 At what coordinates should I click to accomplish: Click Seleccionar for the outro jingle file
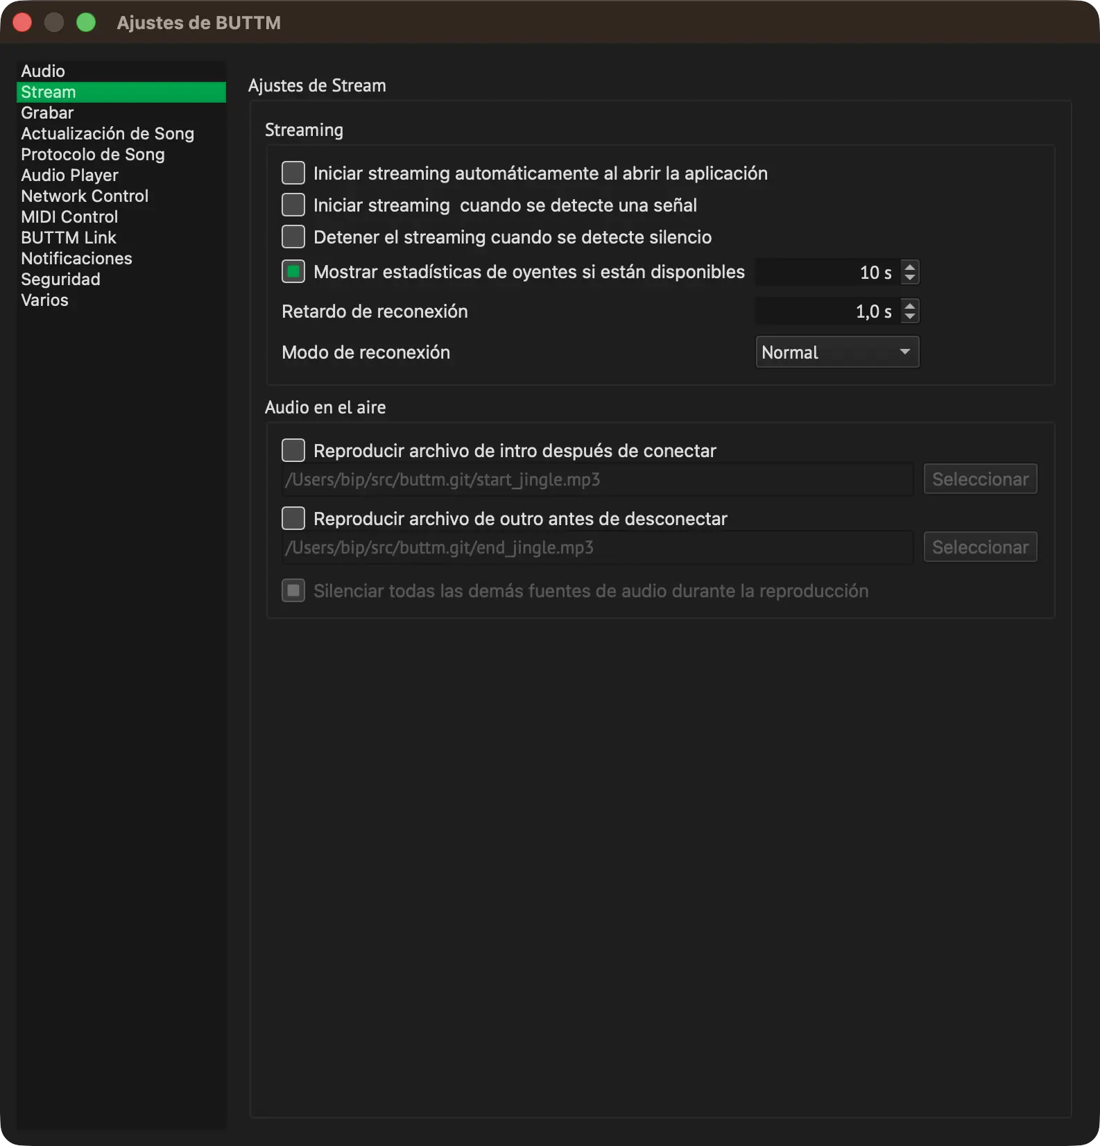pyautogui.click(x=980, y=547)
